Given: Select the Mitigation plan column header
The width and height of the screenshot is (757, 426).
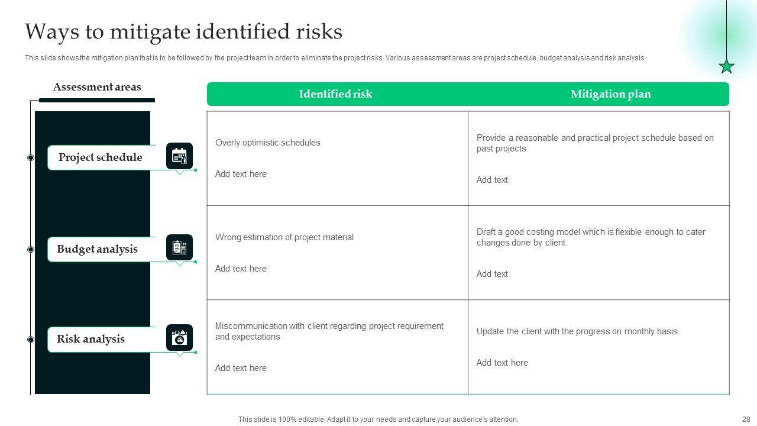Looking at the screenshot, I should [610, 94].
